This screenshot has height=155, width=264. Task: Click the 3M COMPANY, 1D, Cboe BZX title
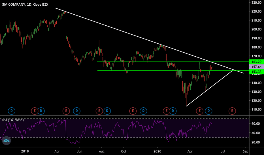tap(25, 5)
